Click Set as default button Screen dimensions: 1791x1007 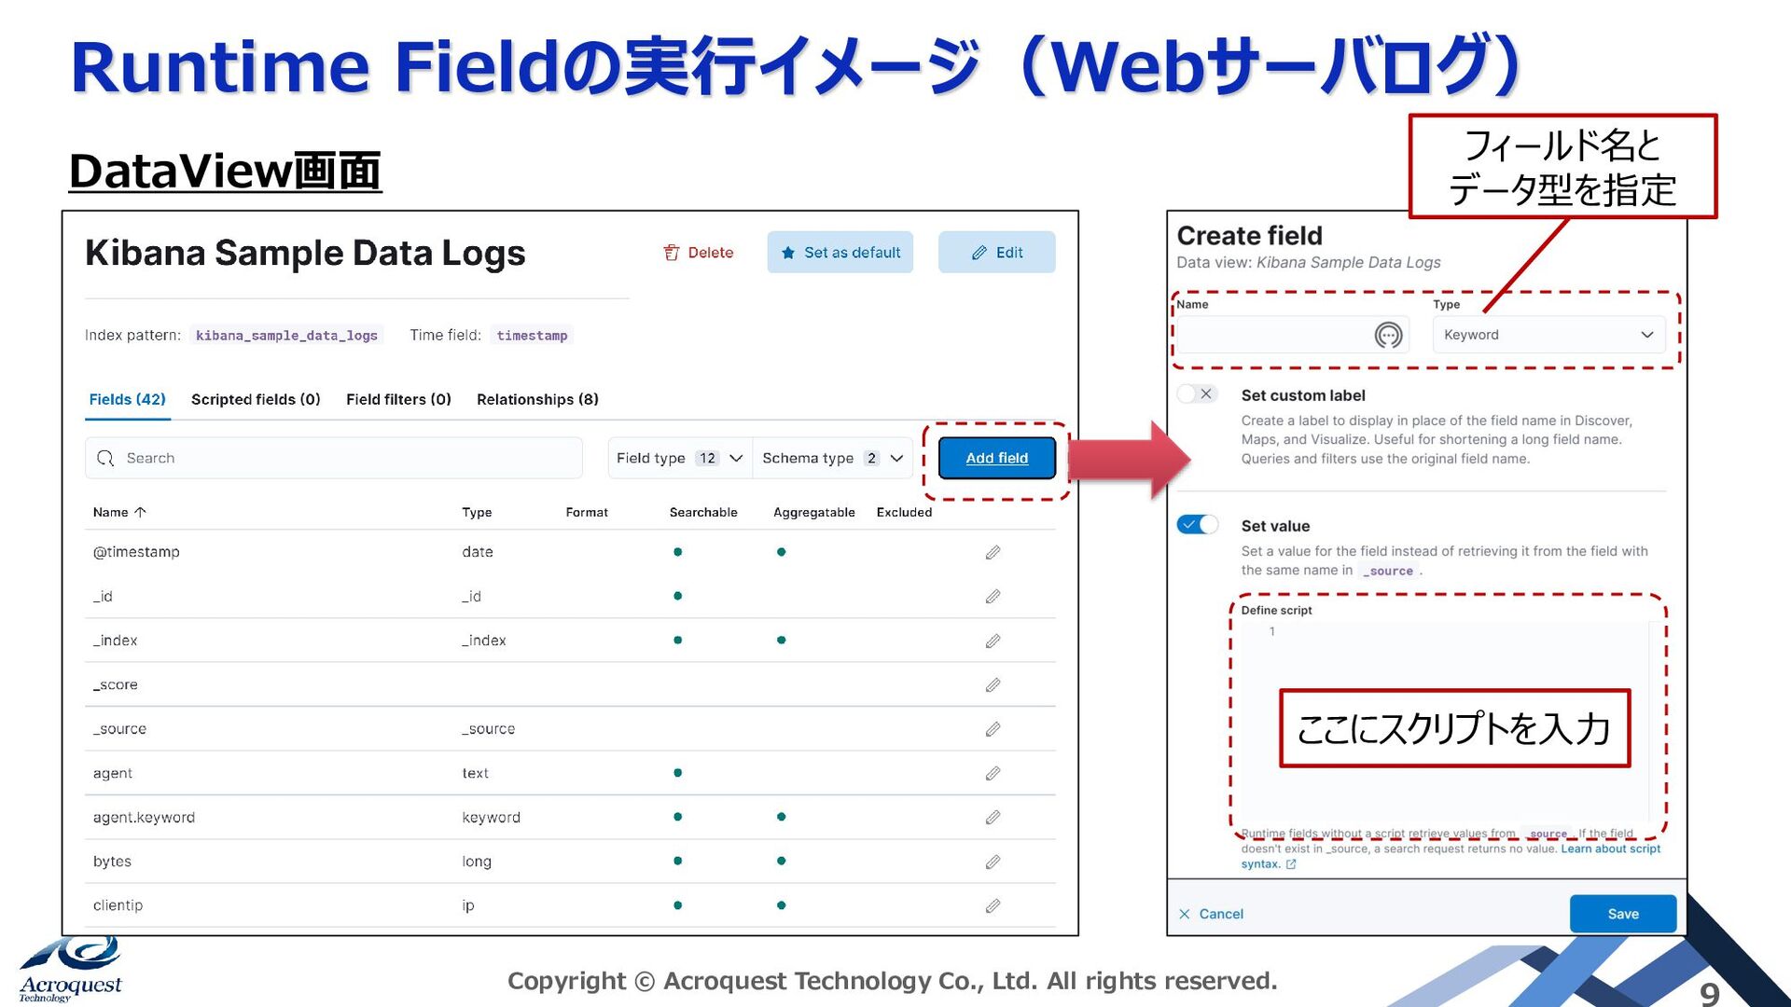tap(840, 253)
